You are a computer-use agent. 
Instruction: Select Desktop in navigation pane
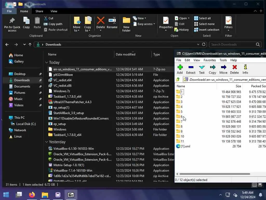[x=20, y=74]
